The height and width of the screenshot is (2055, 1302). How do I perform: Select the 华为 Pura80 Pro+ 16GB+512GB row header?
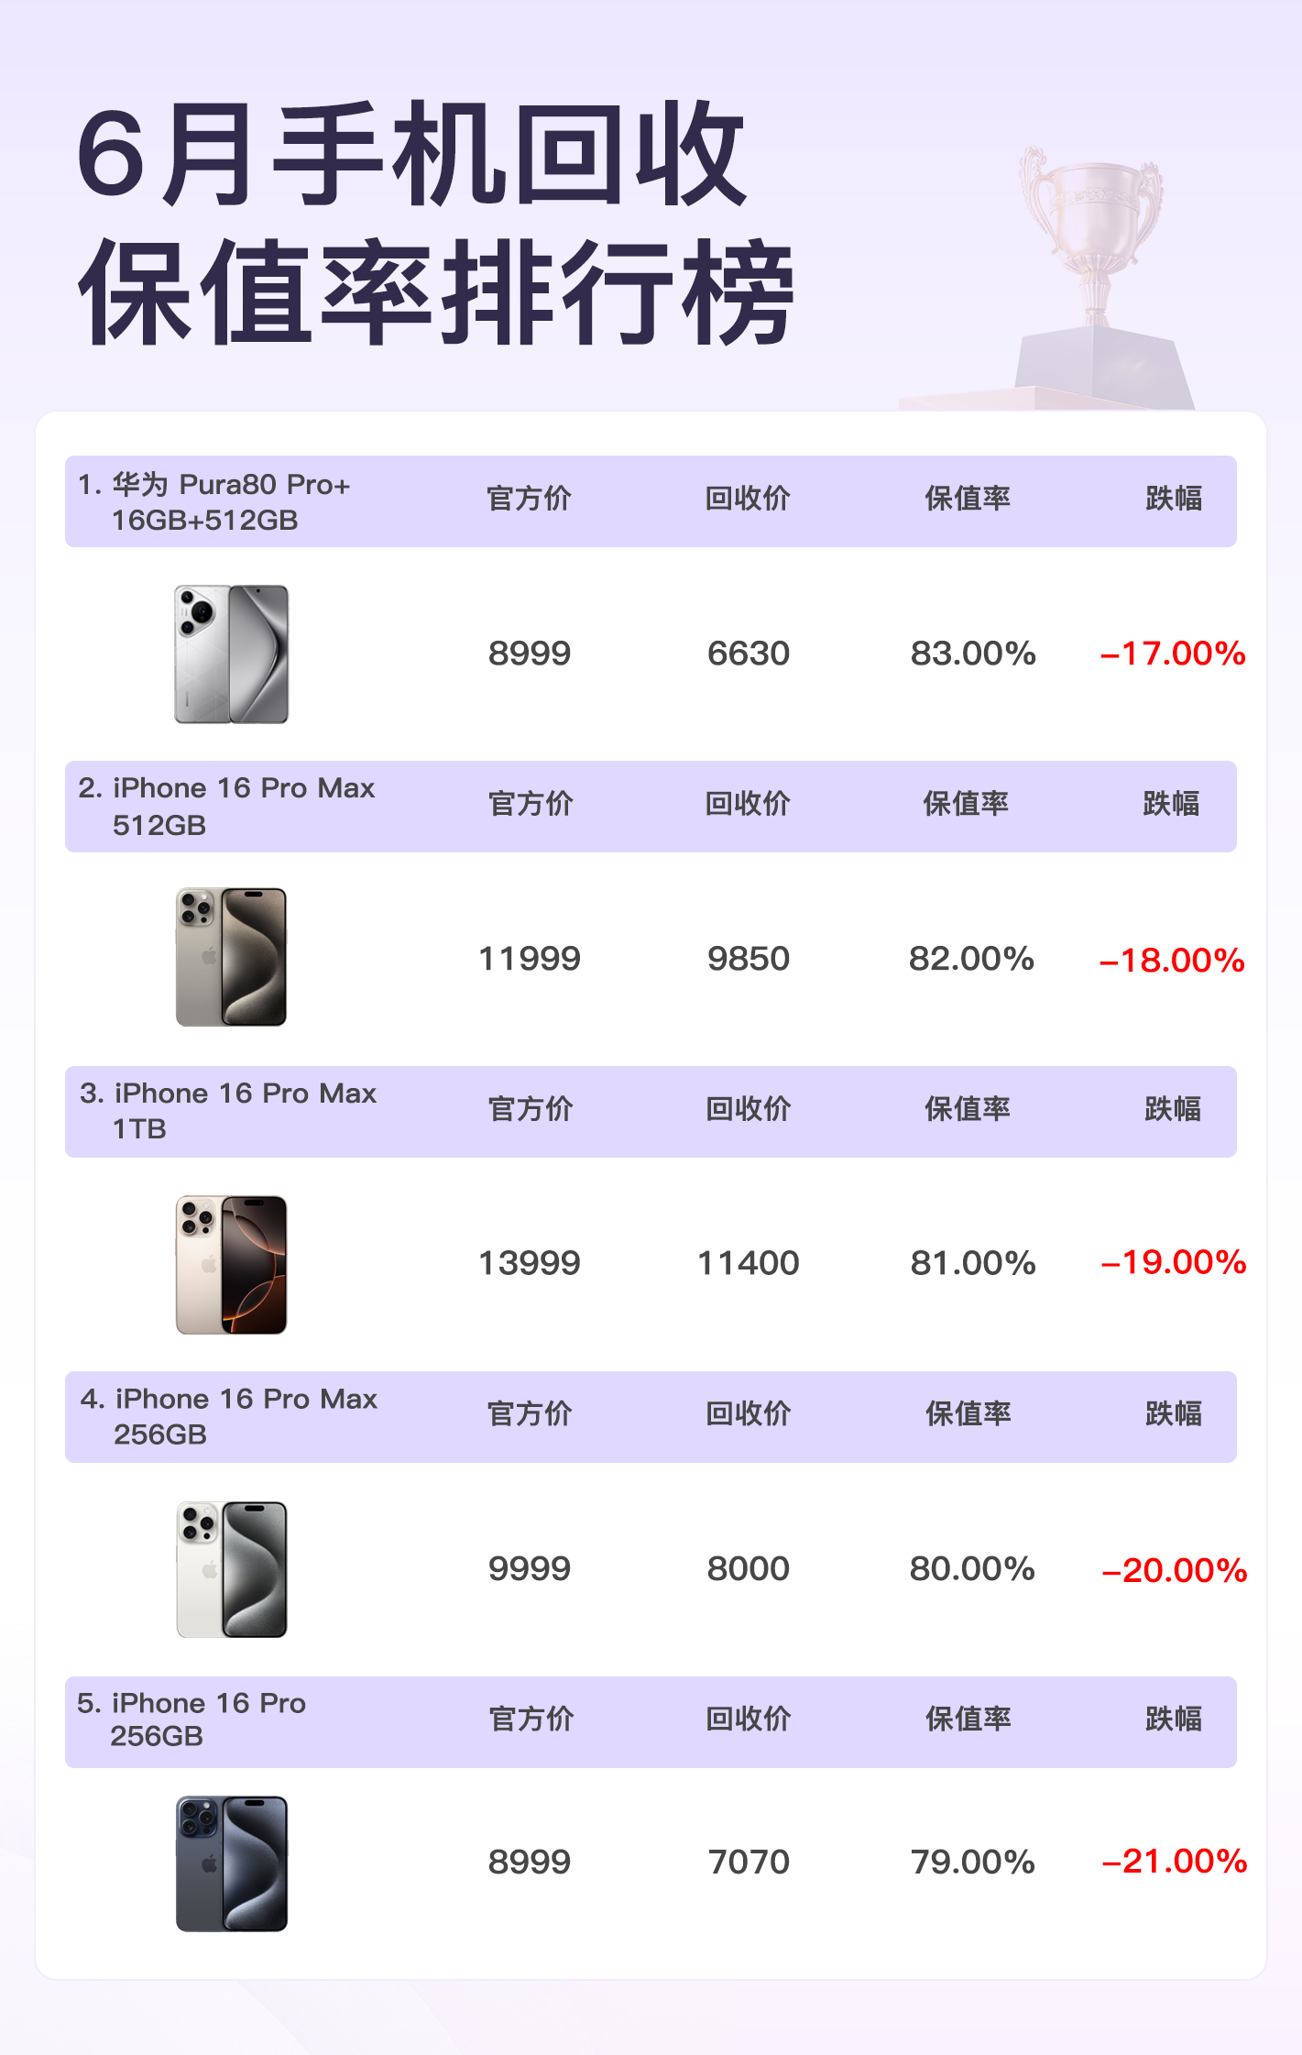tap(213, 502)
